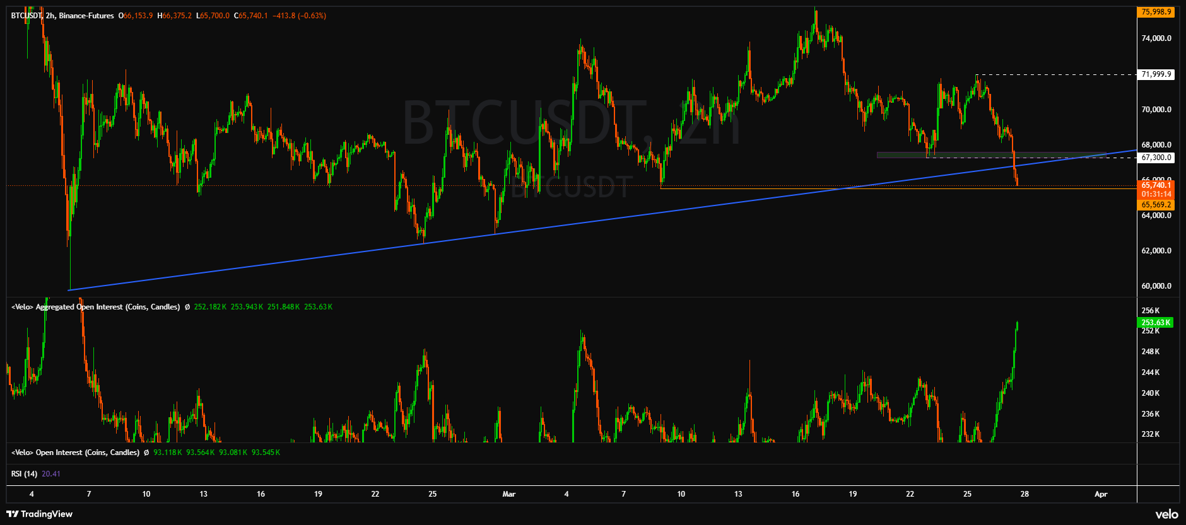Click the Mar label on time axis

point(509,494)
